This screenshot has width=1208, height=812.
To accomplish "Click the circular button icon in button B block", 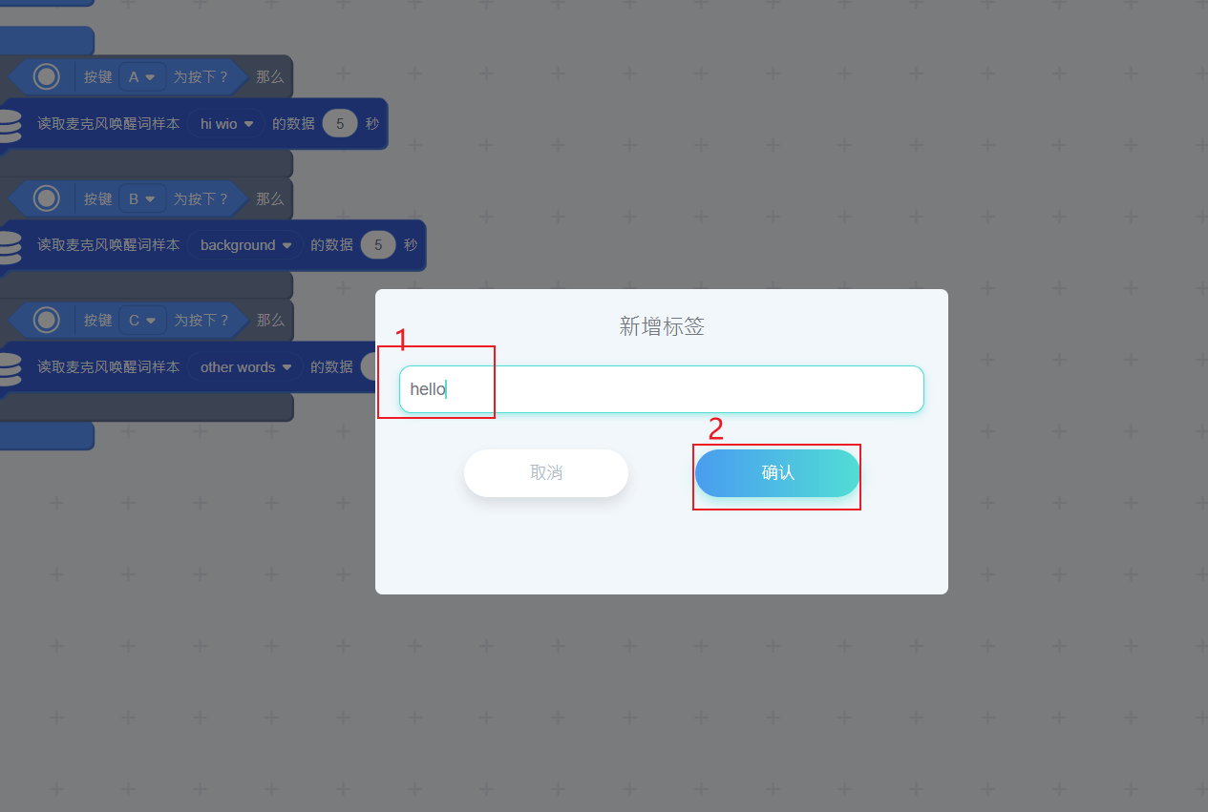I will (46, 198).
